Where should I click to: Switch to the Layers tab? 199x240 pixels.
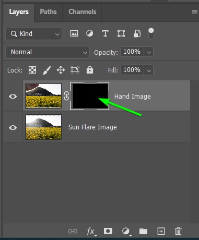19,12
